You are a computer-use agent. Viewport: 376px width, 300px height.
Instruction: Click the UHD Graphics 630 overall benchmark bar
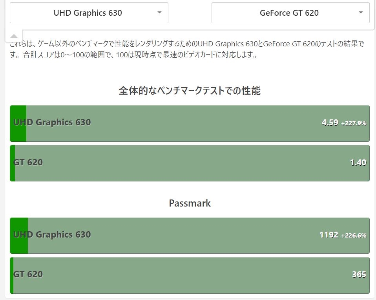point(190,123)
